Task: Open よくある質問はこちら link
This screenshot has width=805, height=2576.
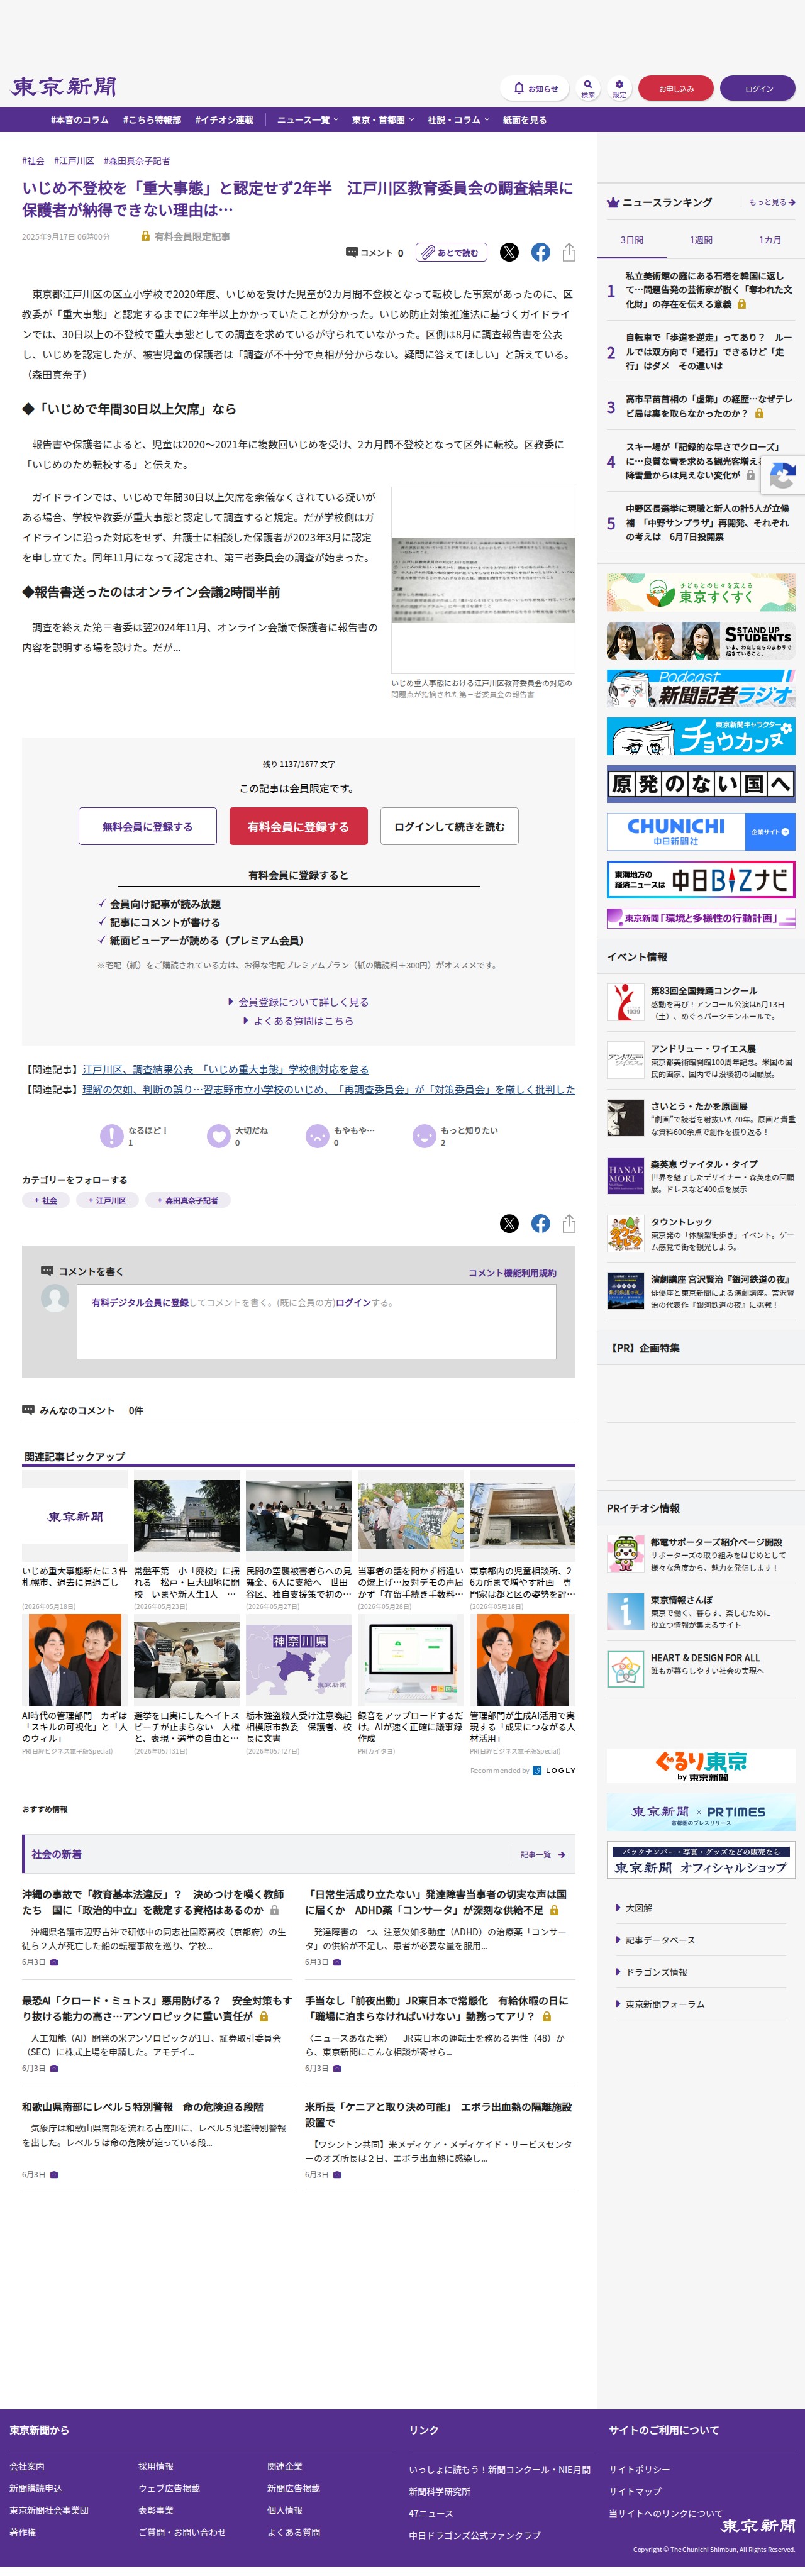Action: (299, 1021)
